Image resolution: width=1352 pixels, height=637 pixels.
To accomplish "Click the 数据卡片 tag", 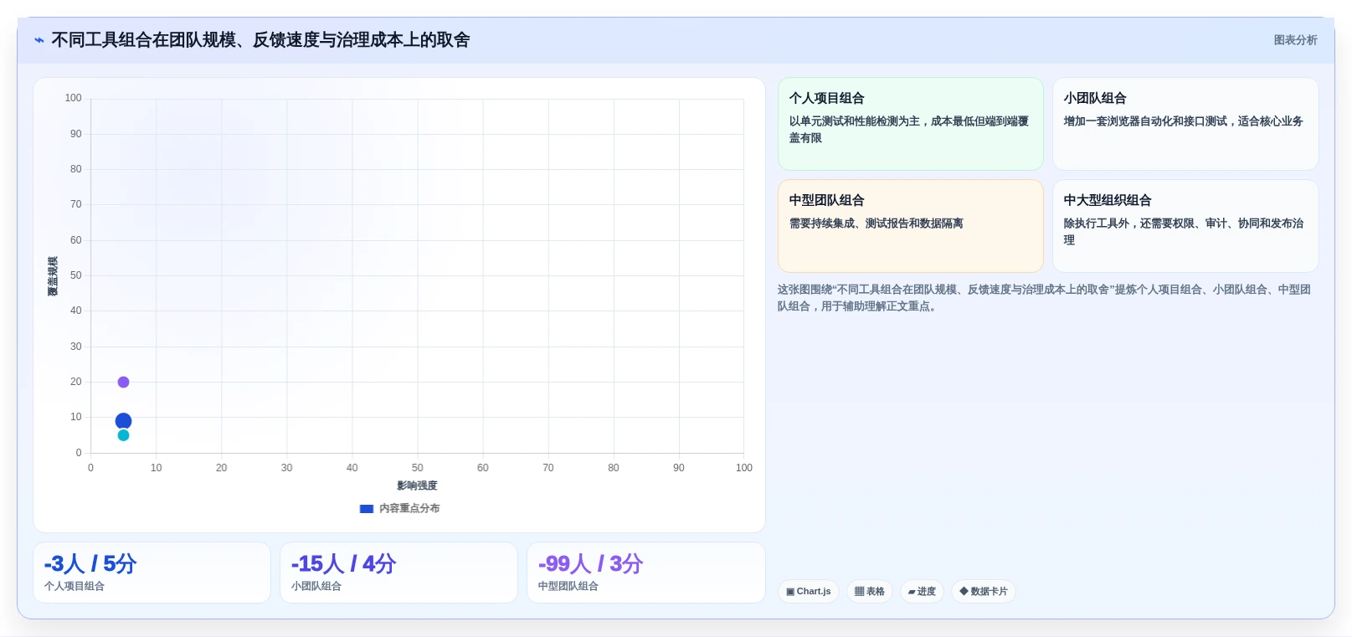I will [x=984, y=591].
